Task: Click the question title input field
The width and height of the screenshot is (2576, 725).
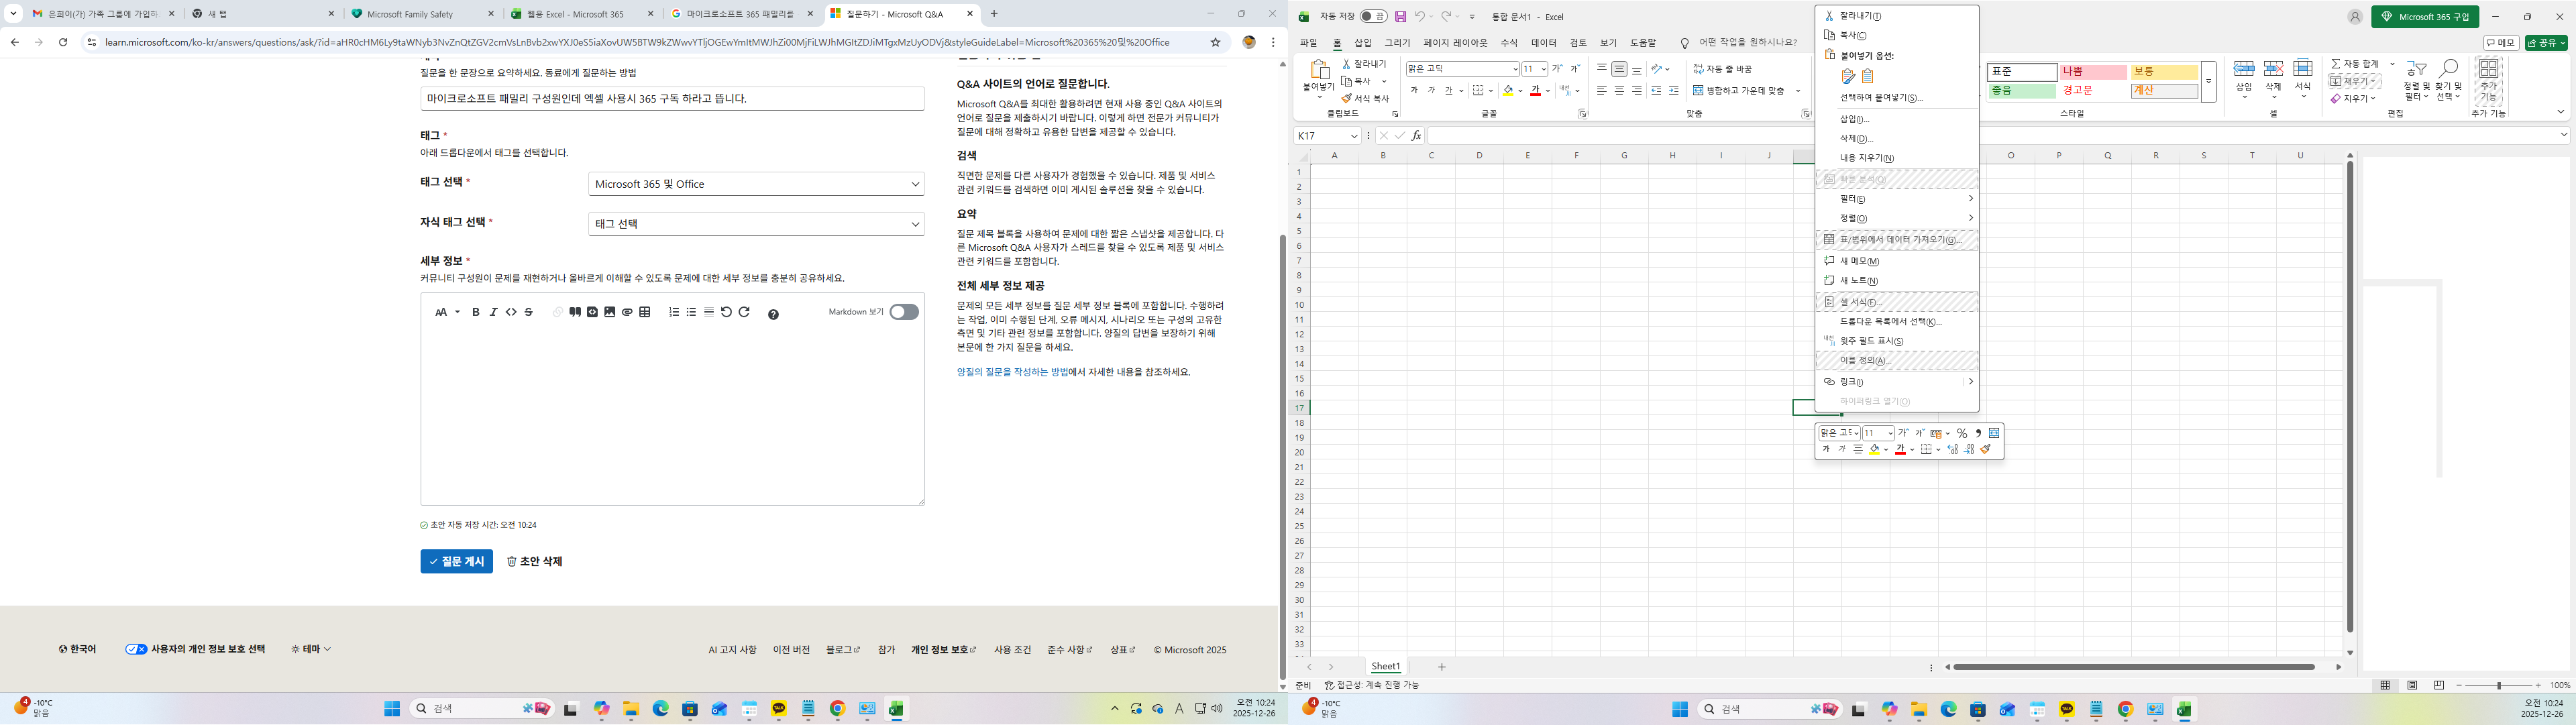Action: 672,99
